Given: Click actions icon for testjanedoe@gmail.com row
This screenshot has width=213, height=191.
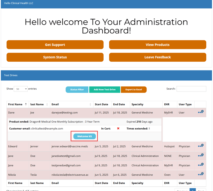Looking at the screenshot, I should tap(200, 165).
